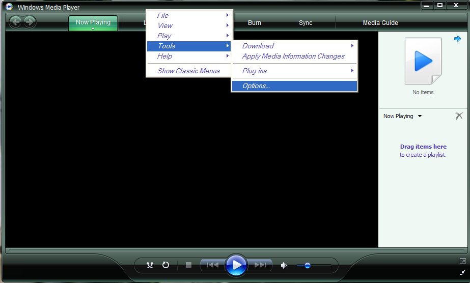Open the Play submenu

189,36
